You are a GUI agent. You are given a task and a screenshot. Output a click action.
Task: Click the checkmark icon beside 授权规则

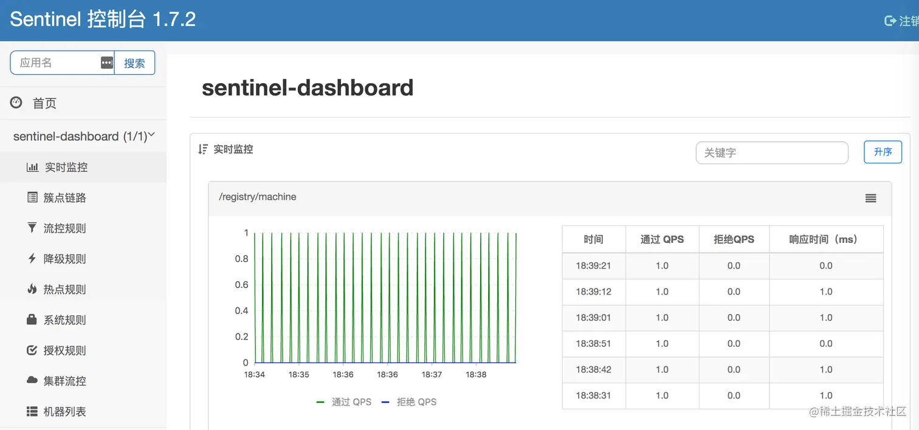point(32,350)
